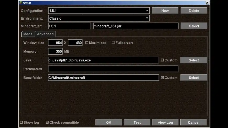Uncheck the Custom box for Java

tap(162, 60)
